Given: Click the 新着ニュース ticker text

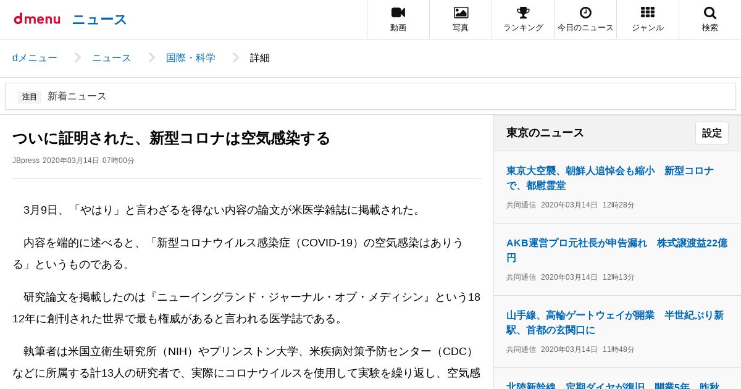Looking at the screenshot, I should pyautogui.click(x=77, y=96).
